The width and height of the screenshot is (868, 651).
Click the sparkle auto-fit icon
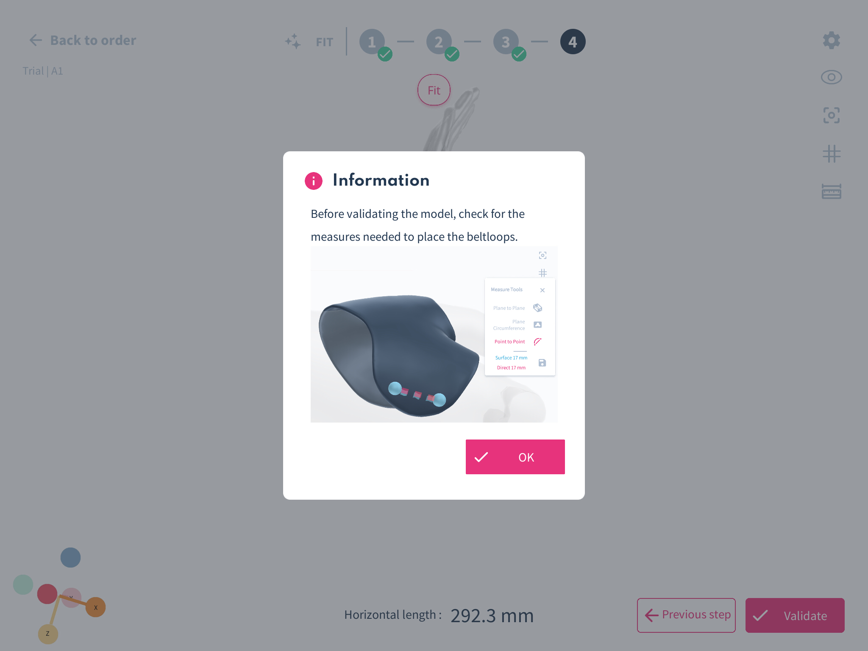click(293, 42)
